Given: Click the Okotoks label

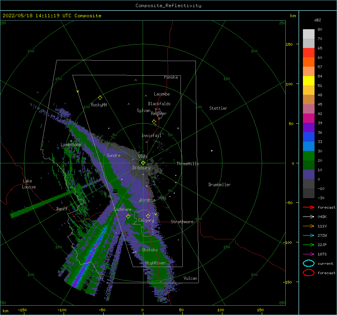Looking at the screenshot, I should click(x=150, y=250).
